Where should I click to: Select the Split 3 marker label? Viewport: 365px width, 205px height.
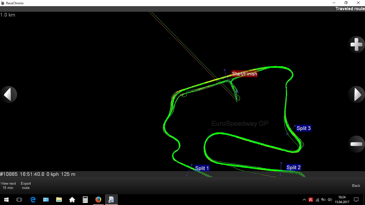point(304,128)
